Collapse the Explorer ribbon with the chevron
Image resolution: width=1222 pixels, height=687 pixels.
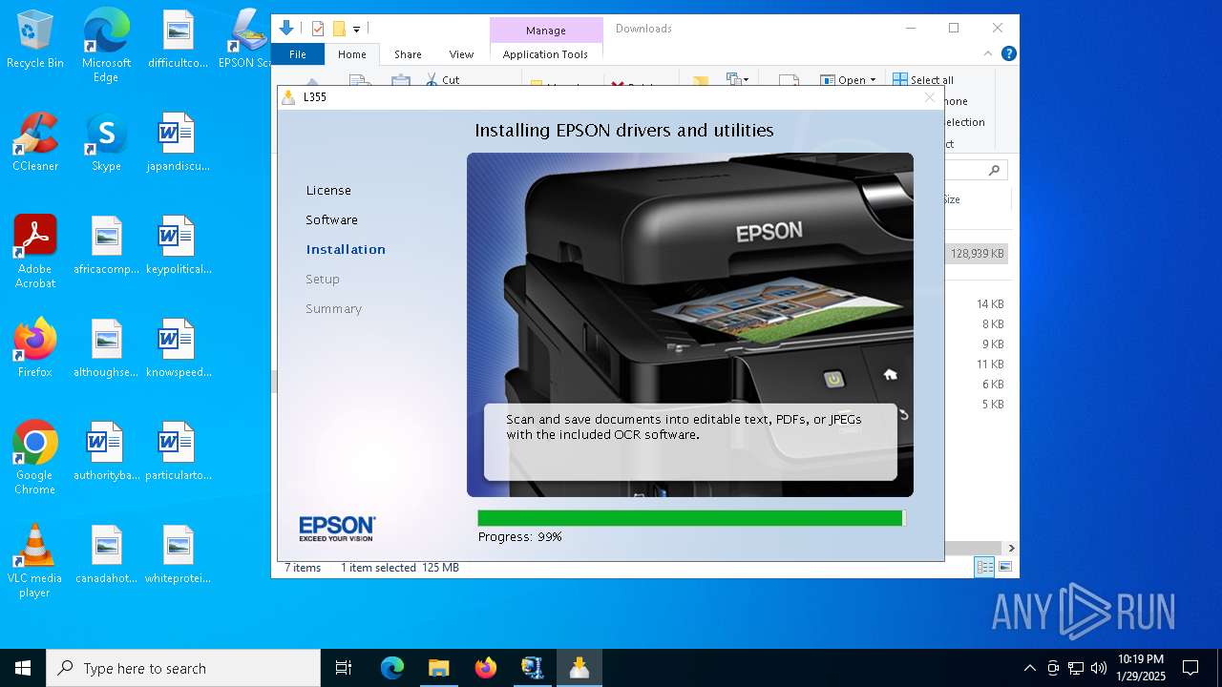click(988, 54)
